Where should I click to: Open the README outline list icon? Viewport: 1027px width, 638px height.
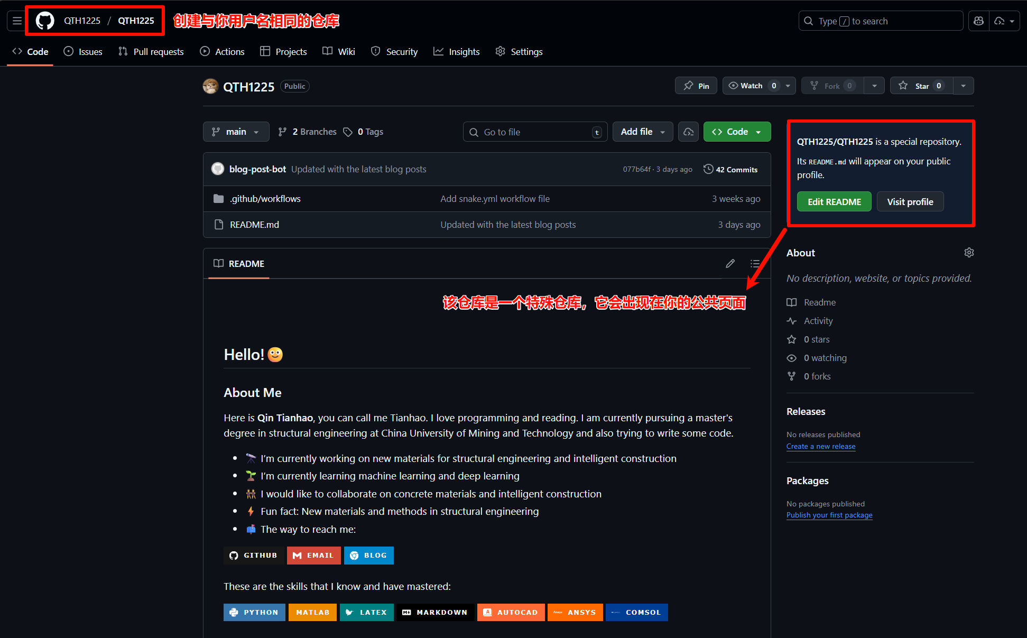pos(755,263)
